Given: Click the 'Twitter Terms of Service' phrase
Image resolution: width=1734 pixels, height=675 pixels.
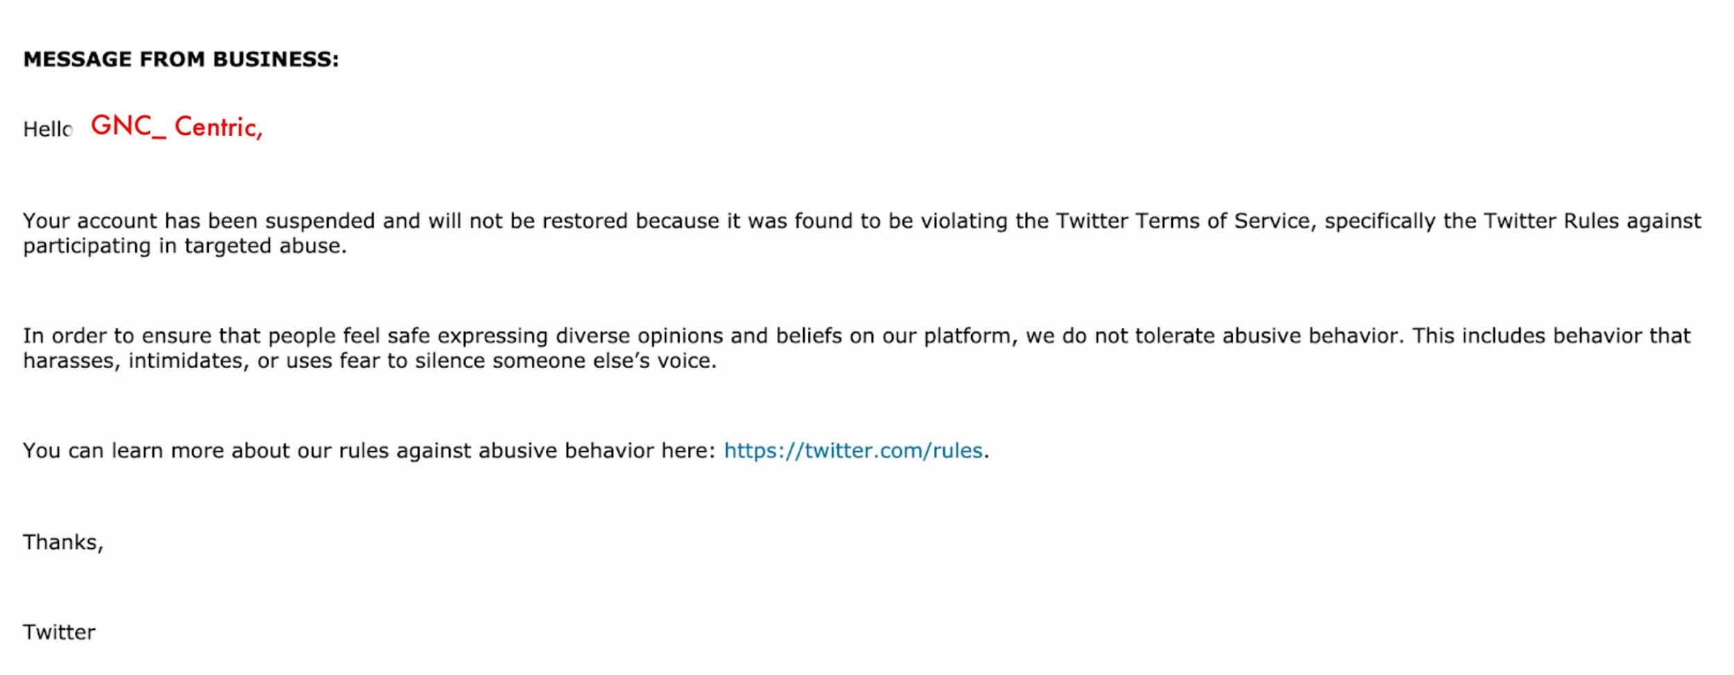Looking at the screenshot, I should click(1183, 221).
